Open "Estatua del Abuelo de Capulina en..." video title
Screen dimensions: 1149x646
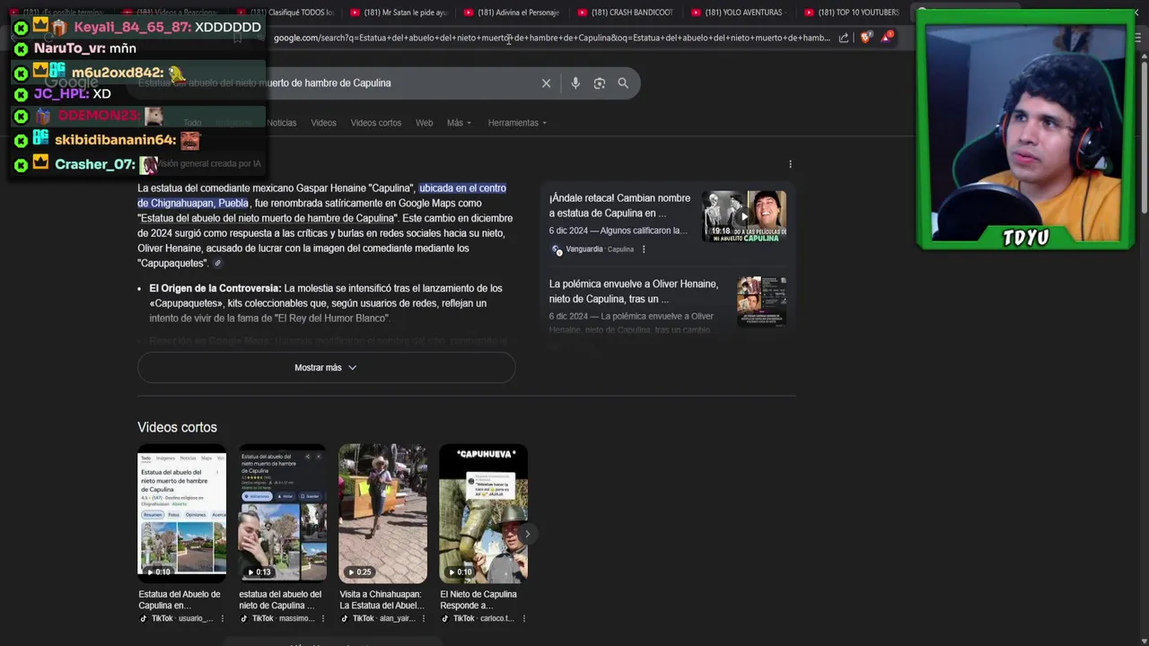pos(180,599)
